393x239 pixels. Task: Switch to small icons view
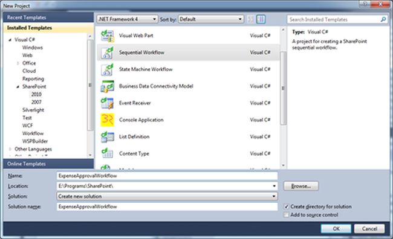click(250, 19)
